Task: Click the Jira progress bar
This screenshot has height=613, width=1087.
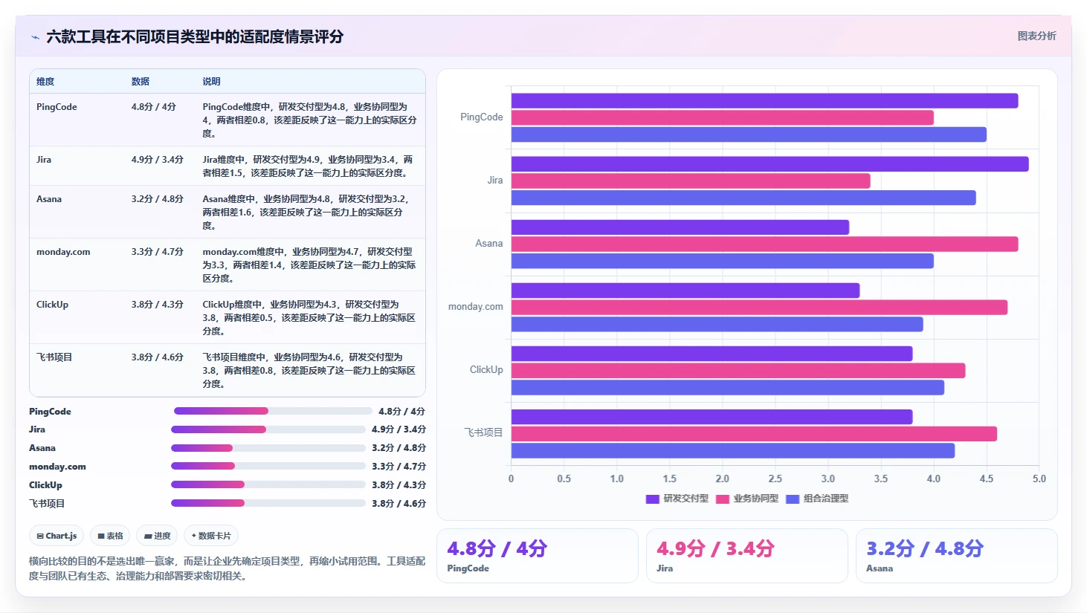Action: pos(268,429)
